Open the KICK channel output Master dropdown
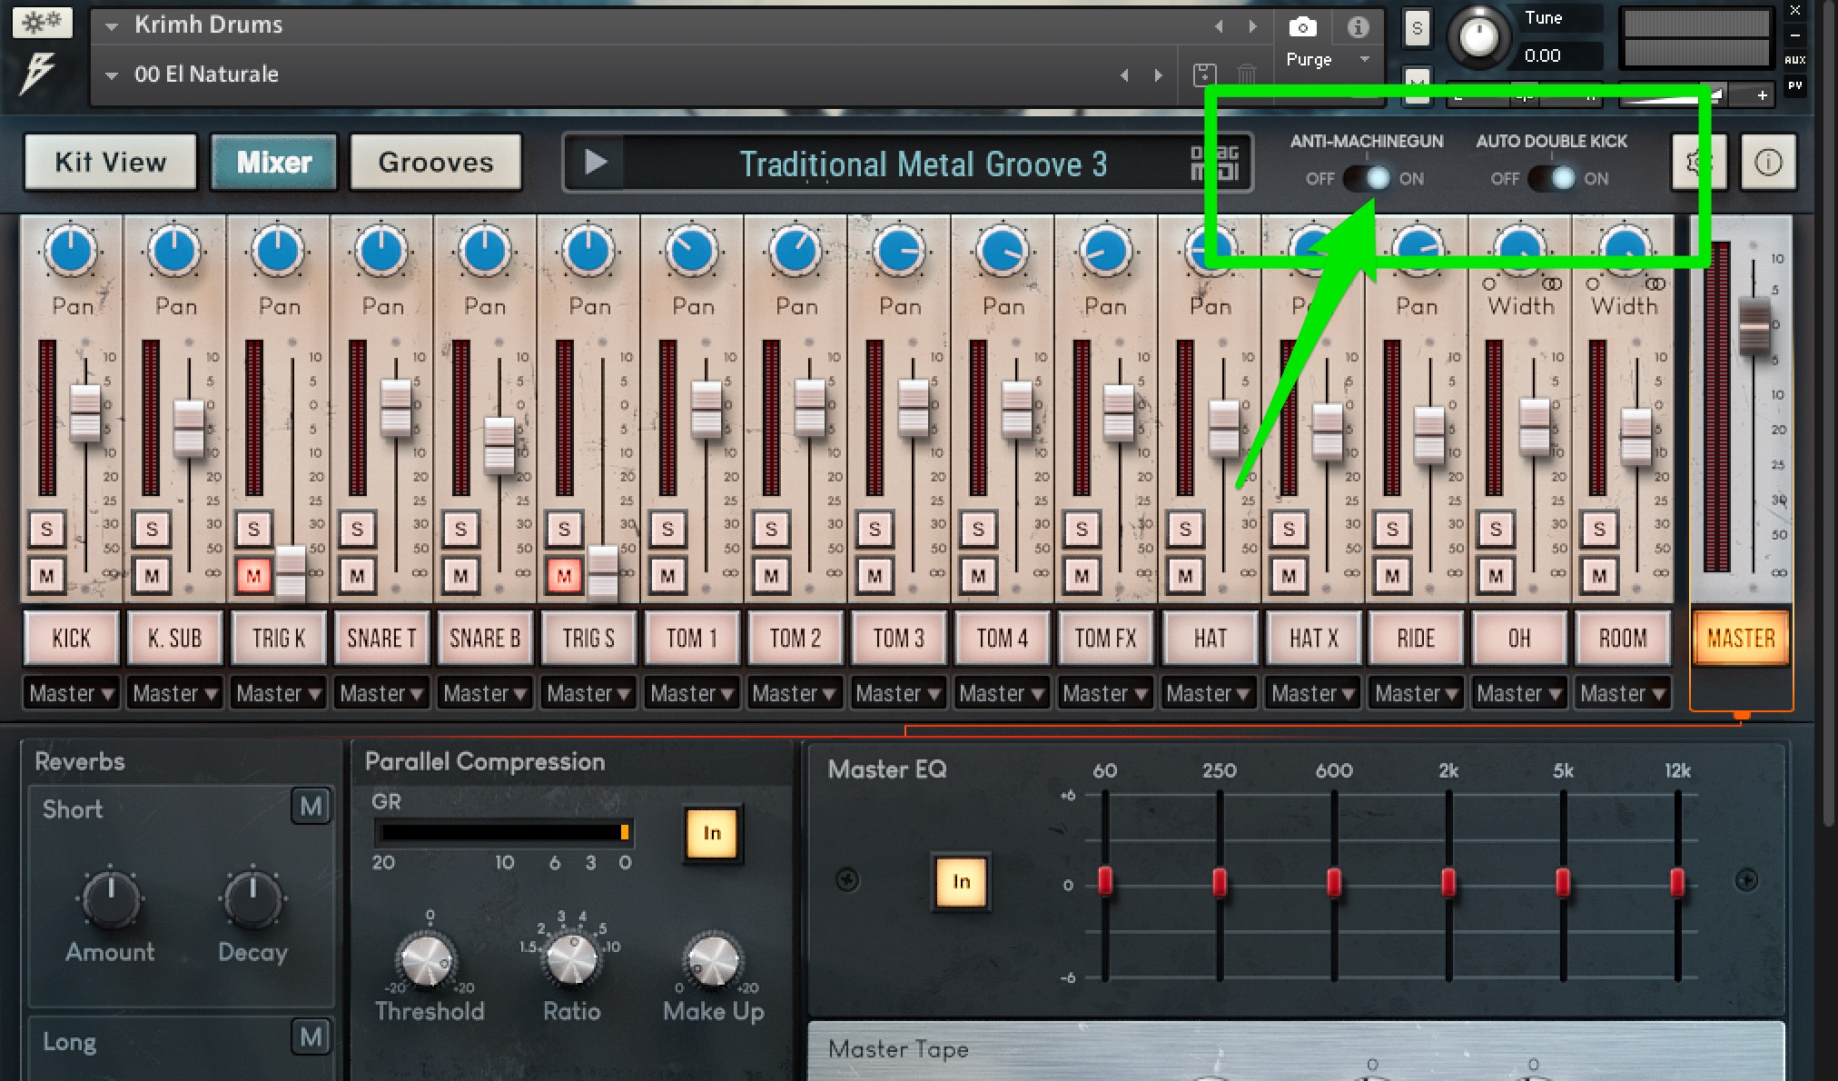 [71, 693]
